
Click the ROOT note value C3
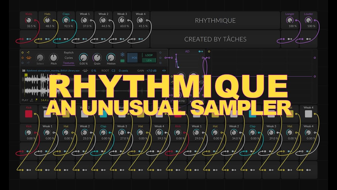113,71
